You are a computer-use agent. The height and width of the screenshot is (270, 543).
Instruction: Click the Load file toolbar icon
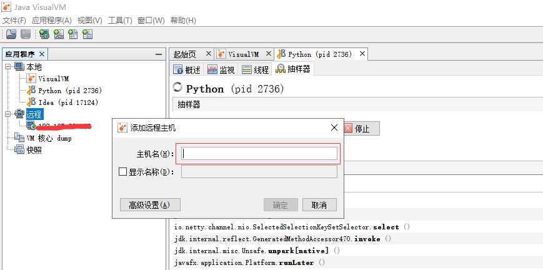point(12,34)
